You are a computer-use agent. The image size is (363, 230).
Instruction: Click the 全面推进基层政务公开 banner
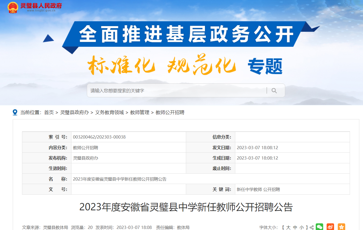point(186,34)
